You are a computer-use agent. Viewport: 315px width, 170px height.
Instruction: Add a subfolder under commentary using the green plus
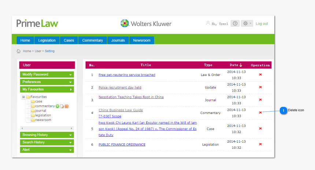58,106
